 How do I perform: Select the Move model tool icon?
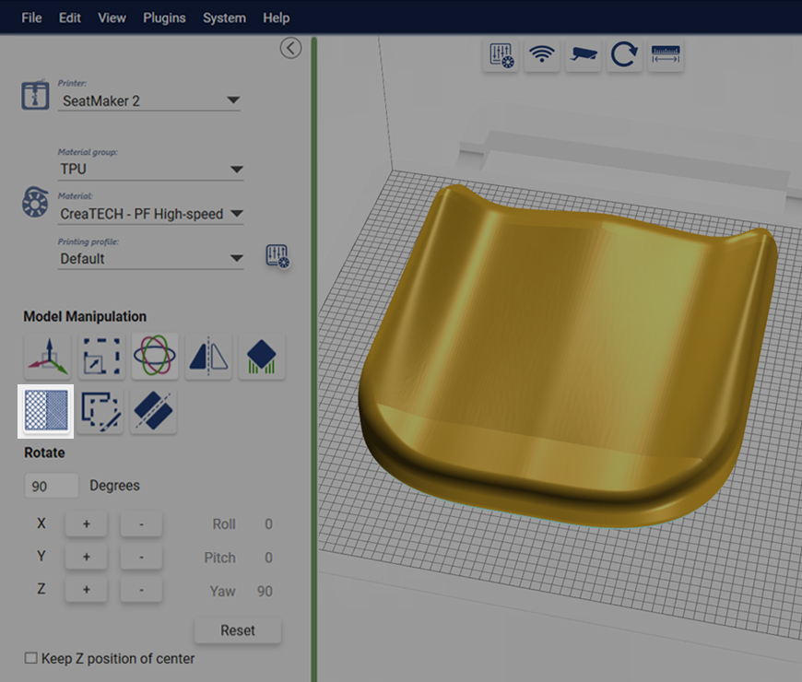48,357
